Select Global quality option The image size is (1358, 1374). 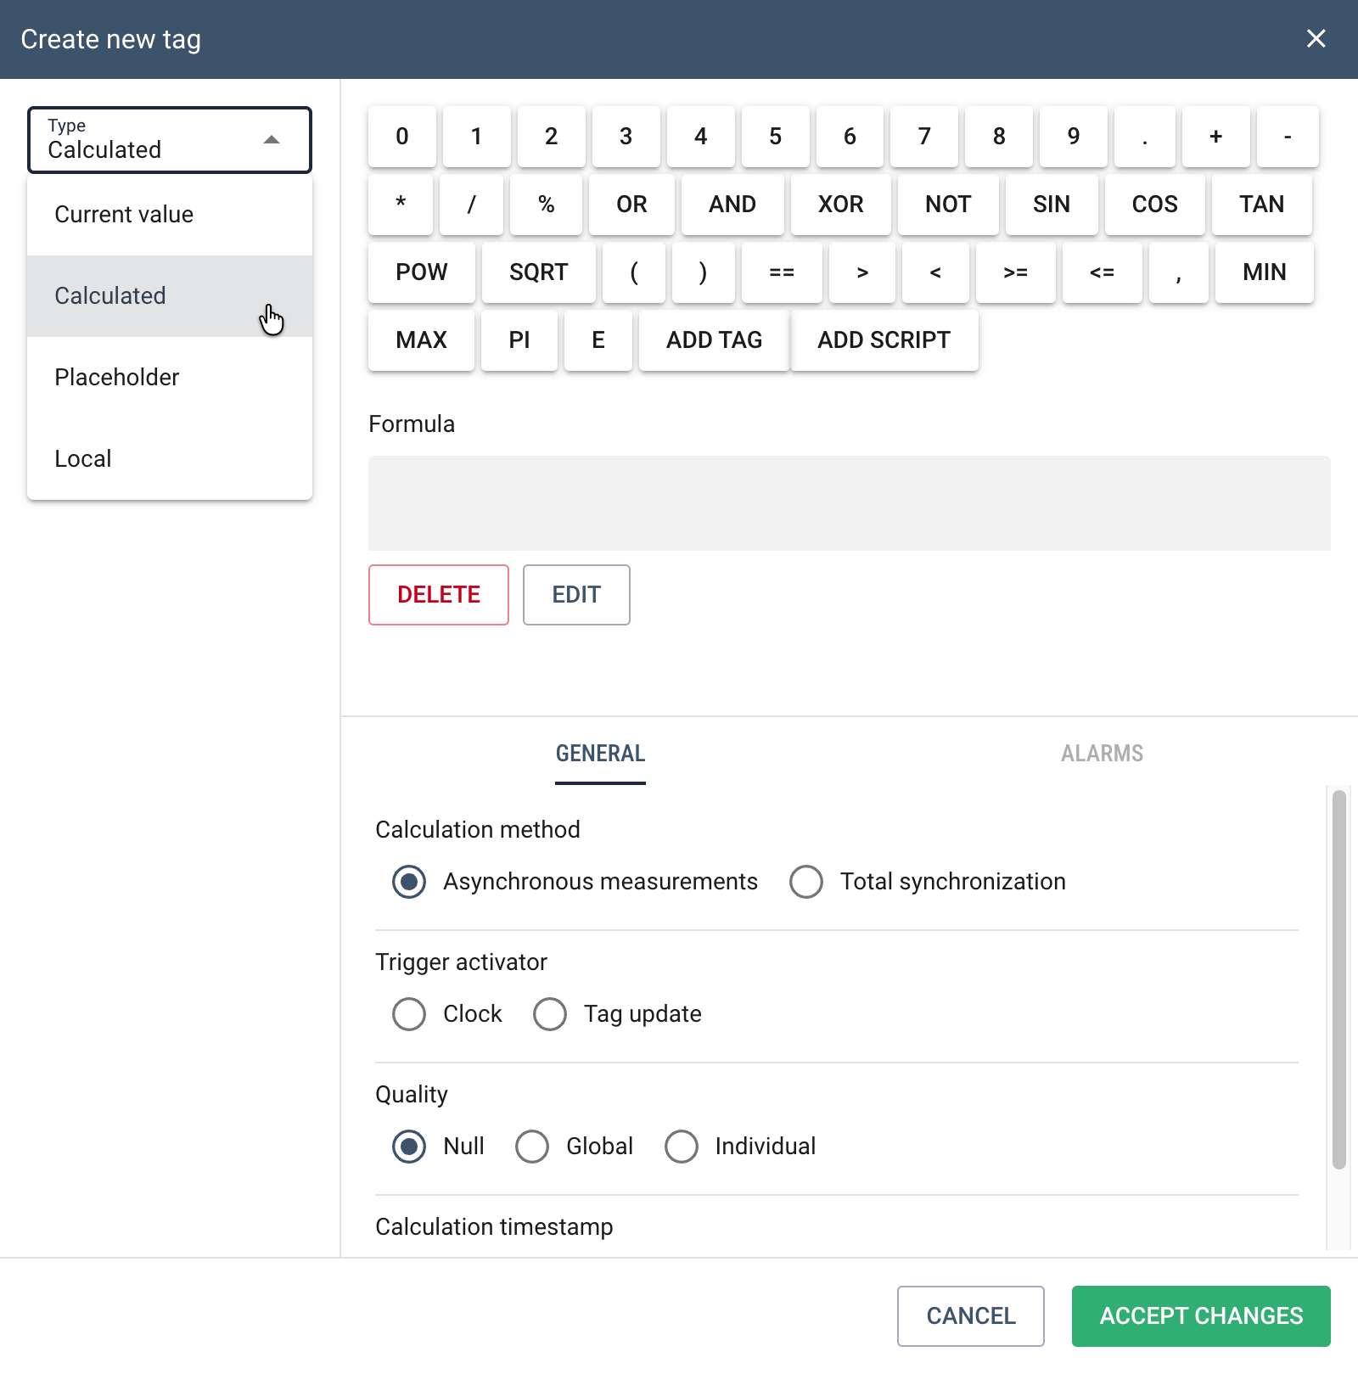tap(532, 1147)
